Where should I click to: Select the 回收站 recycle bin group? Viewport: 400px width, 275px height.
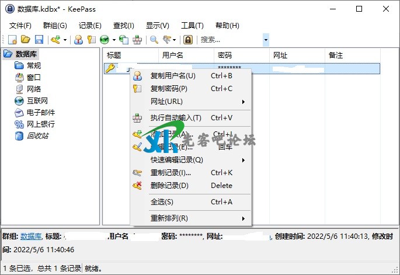tap(37, 136)
